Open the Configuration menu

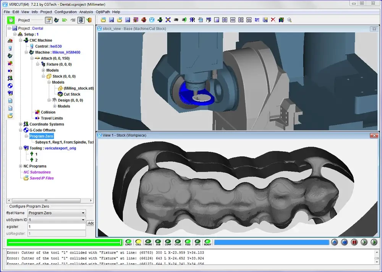66,12
